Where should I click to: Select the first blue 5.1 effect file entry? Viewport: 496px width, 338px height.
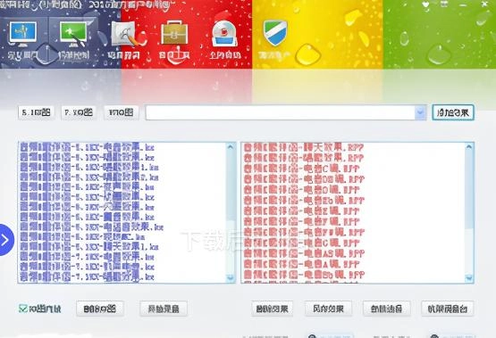88,147
